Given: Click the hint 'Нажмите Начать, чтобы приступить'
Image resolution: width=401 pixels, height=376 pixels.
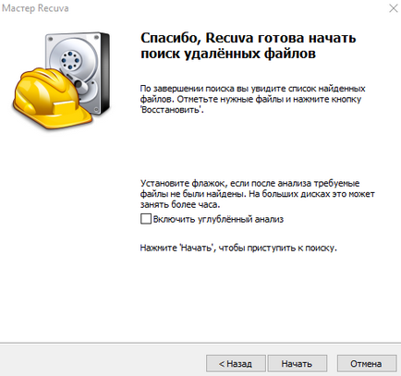Looking at the screenshot, I should click(x=238, y=248).
